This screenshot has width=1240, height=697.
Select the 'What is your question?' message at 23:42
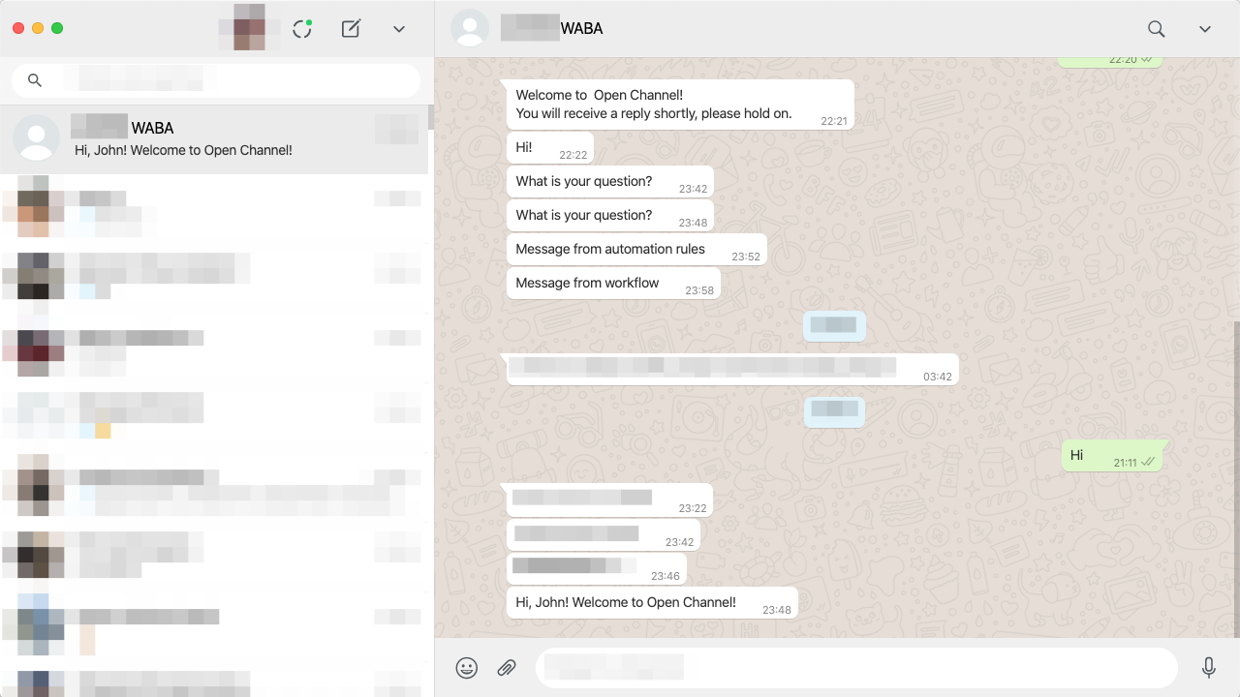(x=610, y=182)
